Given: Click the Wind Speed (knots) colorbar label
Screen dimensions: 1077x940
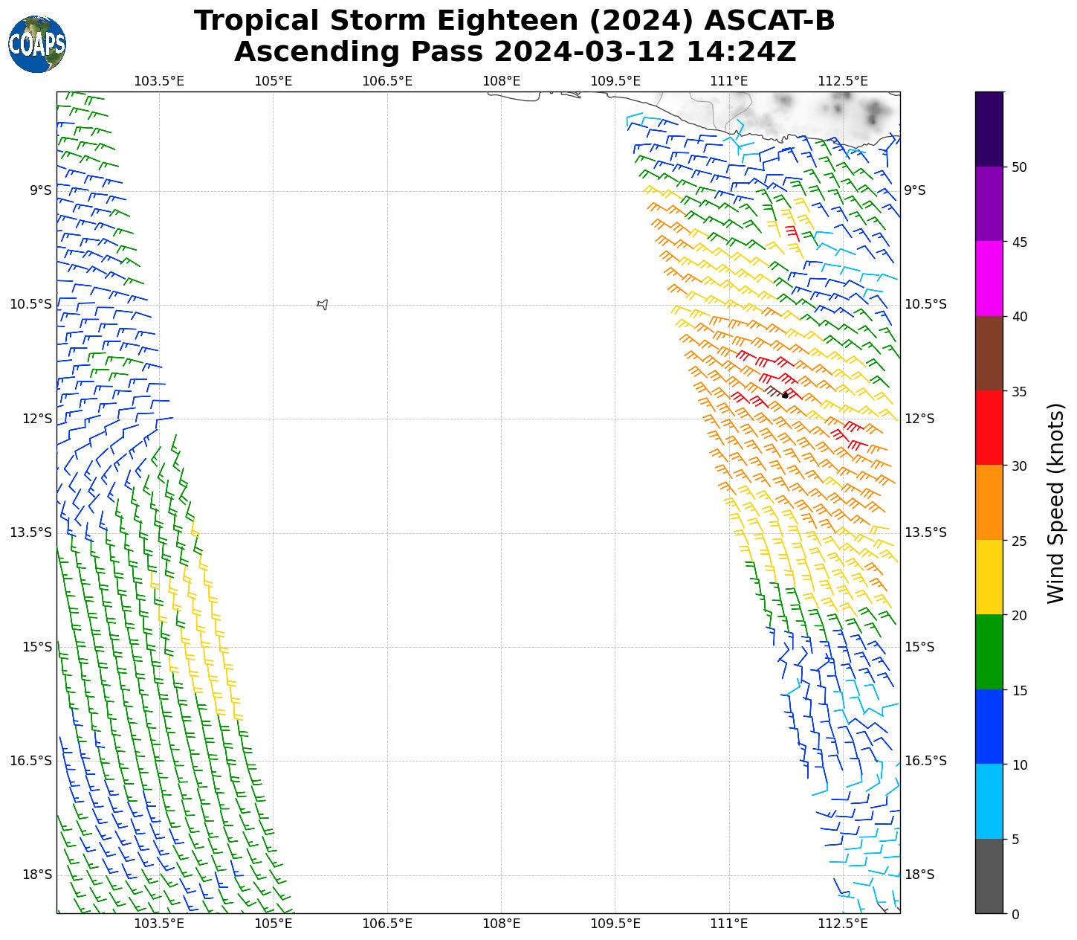Looking at the screenshot, I should click(x=1055, y=503).
